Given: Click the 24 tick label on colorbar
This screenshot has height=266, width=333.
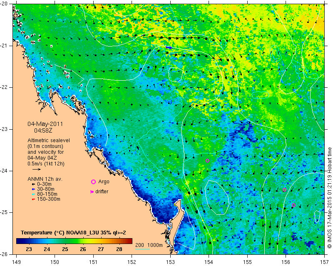Looking at the screenshot, I should pos(47,249).
